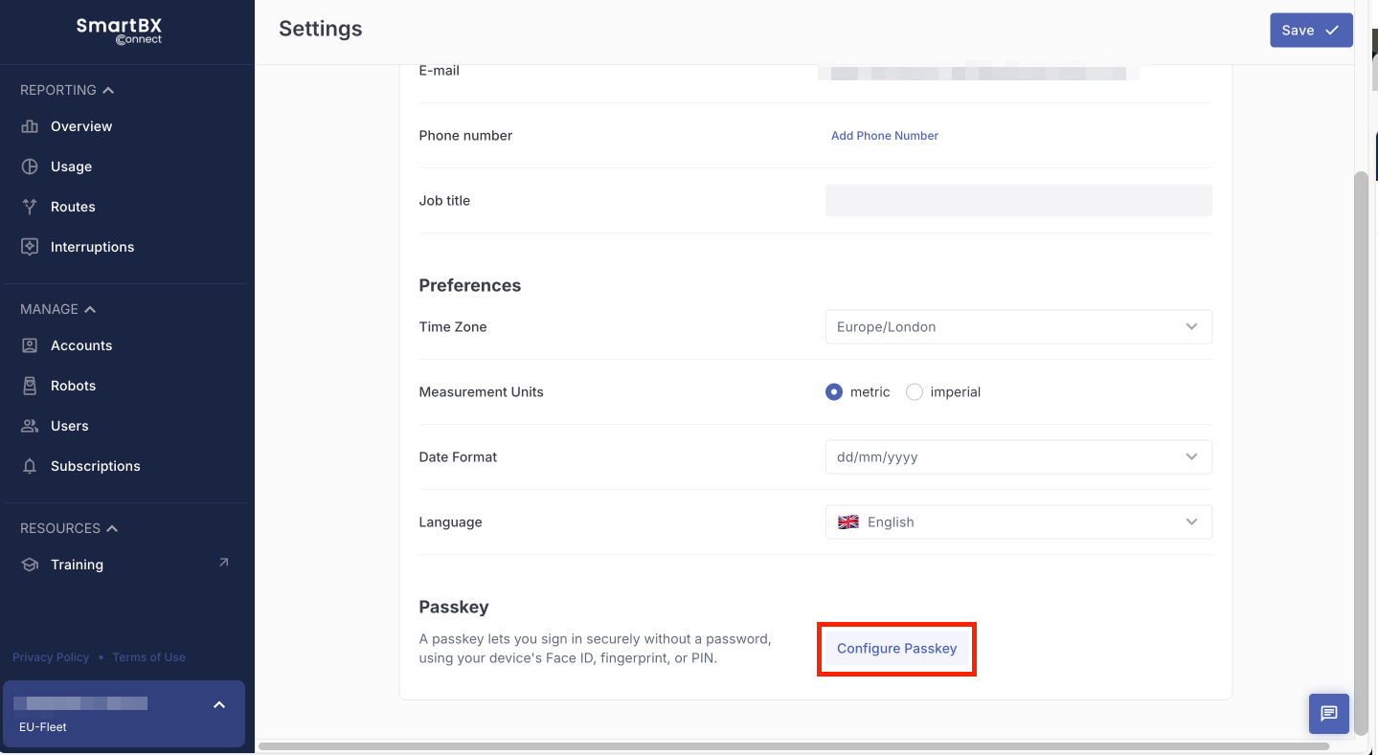Select the metric measurement radio button
The image size is (1378, 755).
834,392
